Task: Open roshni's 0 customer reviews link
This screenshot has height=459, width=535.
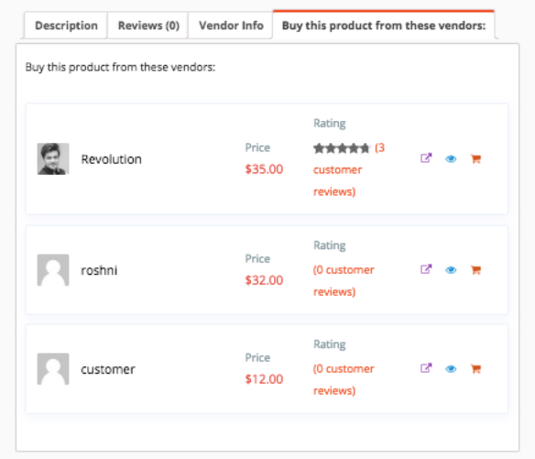Action: pyautogui.click(x=344, y=280)
